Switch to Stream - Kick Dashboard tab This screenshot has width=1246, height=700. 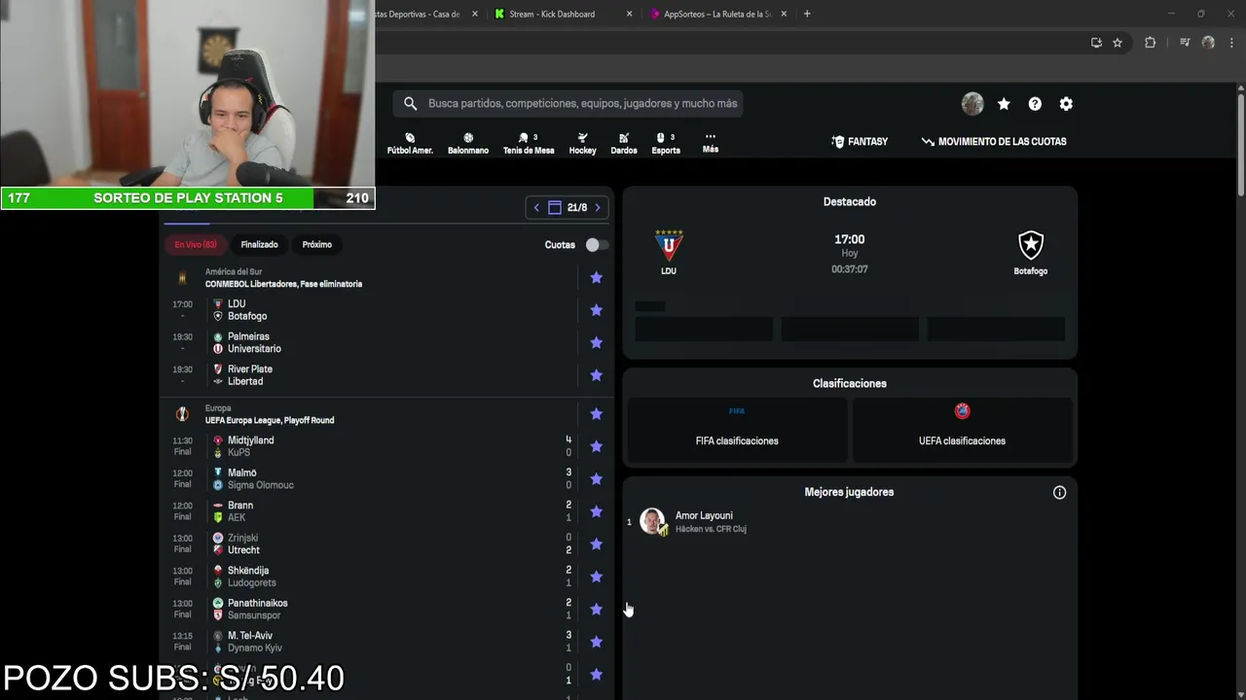(x=552, y=14)
